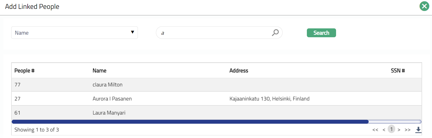Close the Add Linked People dialog
The width and height of the screenshot is (432, 138).
coord(424,6)
